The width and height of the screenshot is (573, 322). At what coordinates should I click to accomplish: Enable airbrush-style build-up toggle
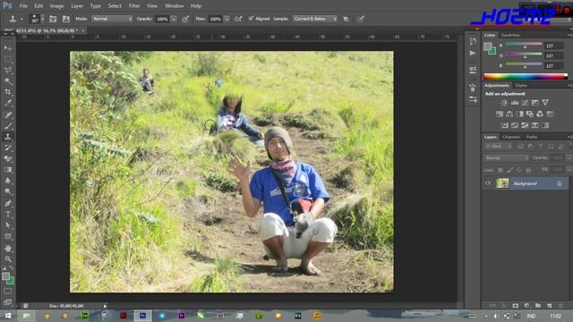238,19
